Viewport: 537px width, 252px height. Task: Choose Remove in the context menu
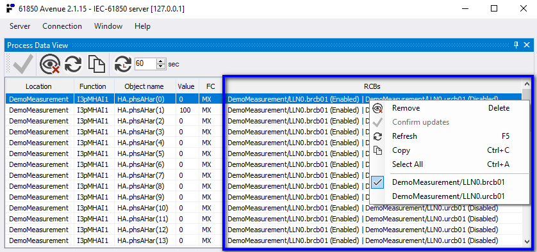[450, 108]
